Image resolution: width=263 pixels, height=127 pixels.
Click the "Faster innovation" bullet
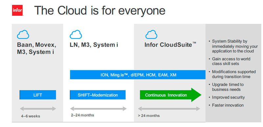226,105
